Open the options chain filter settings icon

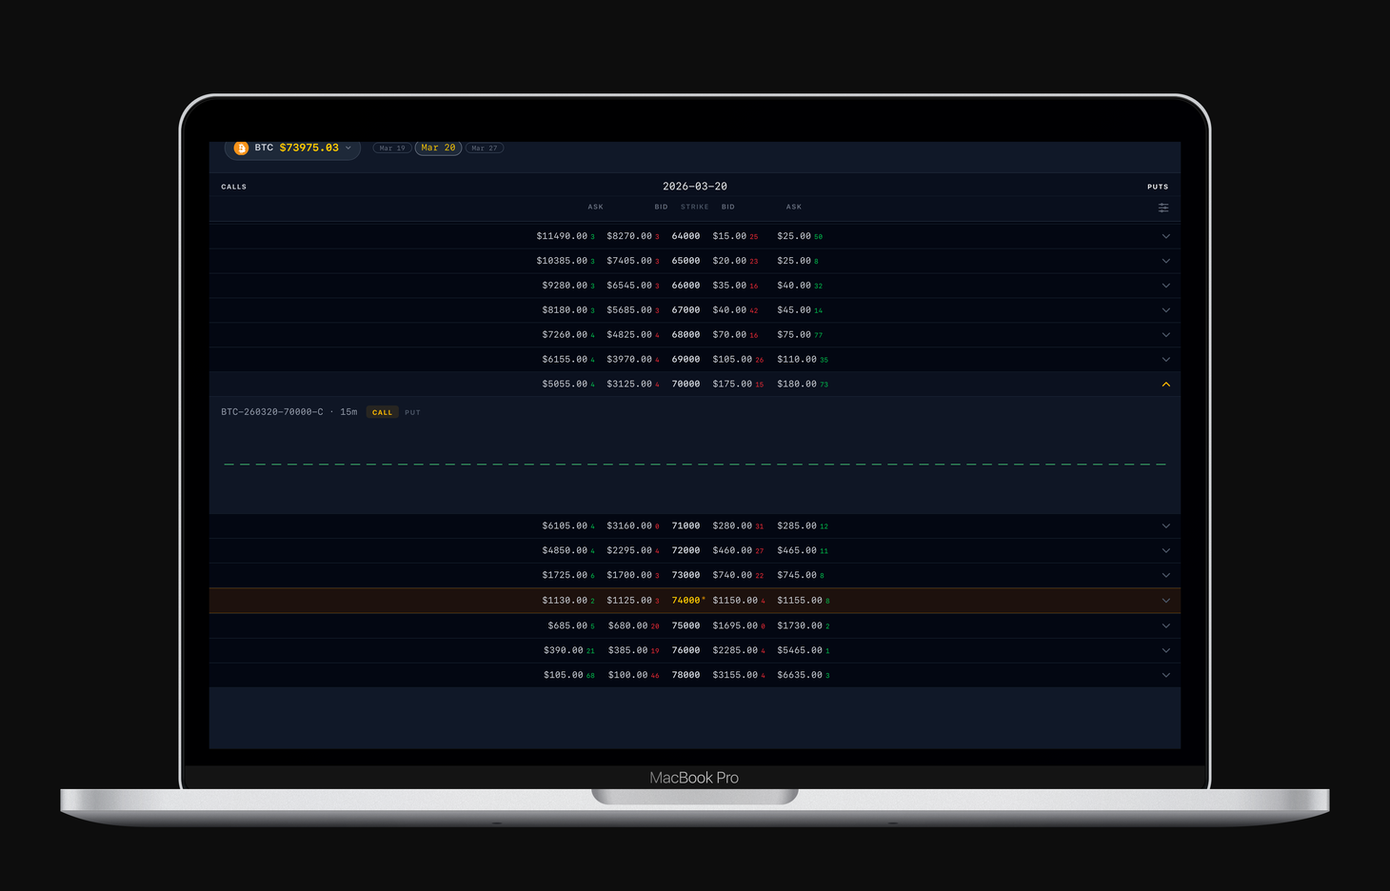[x=1163, y=208]
